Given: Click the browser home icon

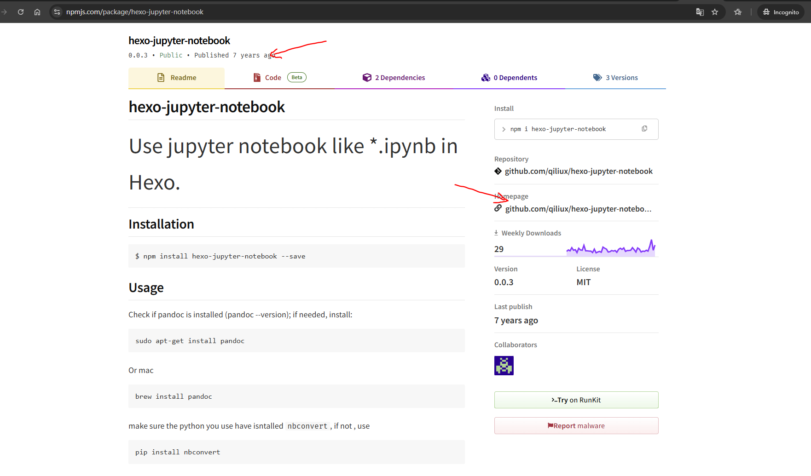Looking at the screenshot, I should point(37,12).
